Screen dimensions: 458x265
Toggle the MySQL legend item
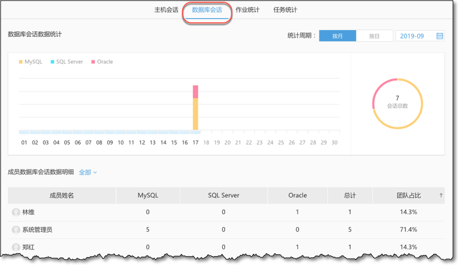pos(31,61)
